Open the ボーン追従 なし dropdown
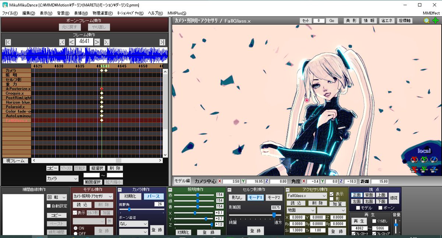442x238 pixels. [133, 224]
